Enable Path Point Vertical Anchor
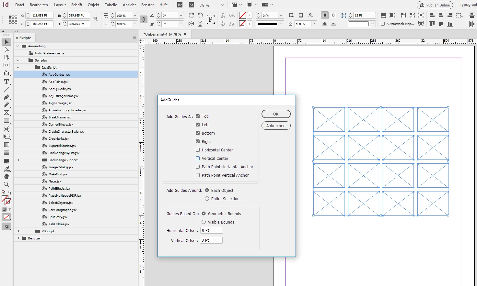The image size is (477, 286). [198, 175]
